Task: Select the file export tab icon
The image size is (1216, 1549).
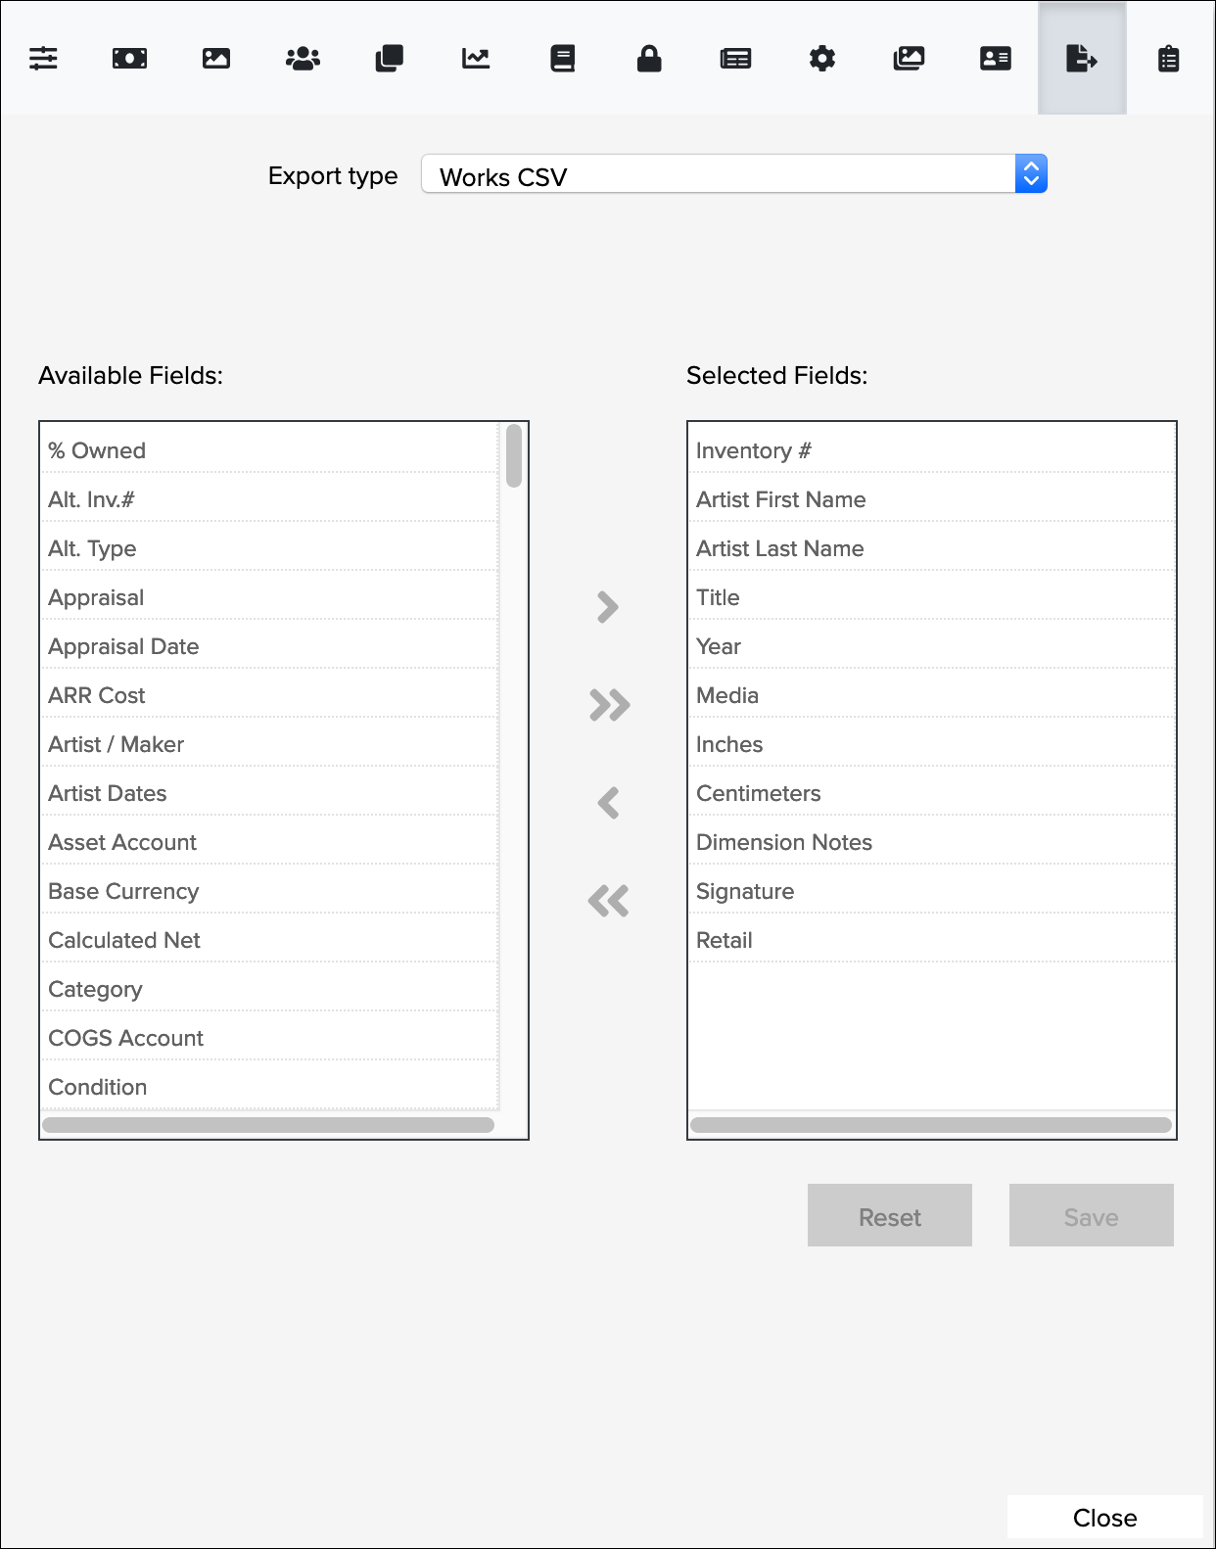Action: [x=1082, y=59]
